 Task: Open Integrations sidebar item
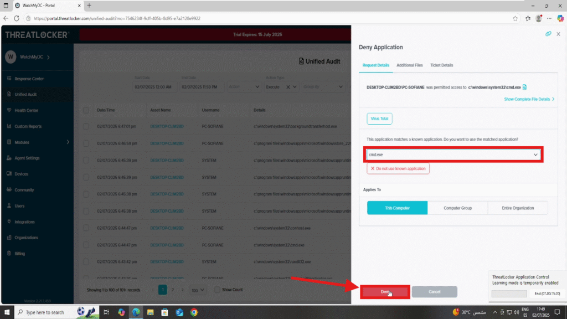pyautogui.click(x=24, y=222)
